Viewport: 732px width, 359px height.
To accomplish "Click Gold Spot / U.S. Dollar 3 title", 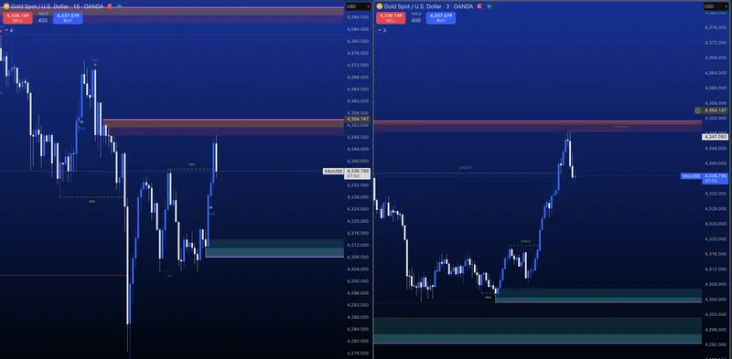I will [x=428, y=6].
